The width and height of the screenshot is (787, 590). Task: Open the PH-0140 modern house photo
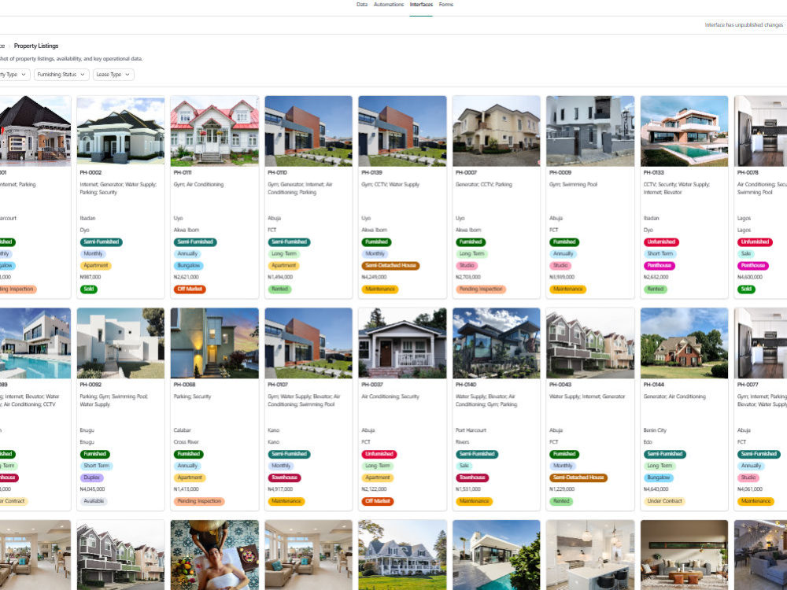pos(497,343)
